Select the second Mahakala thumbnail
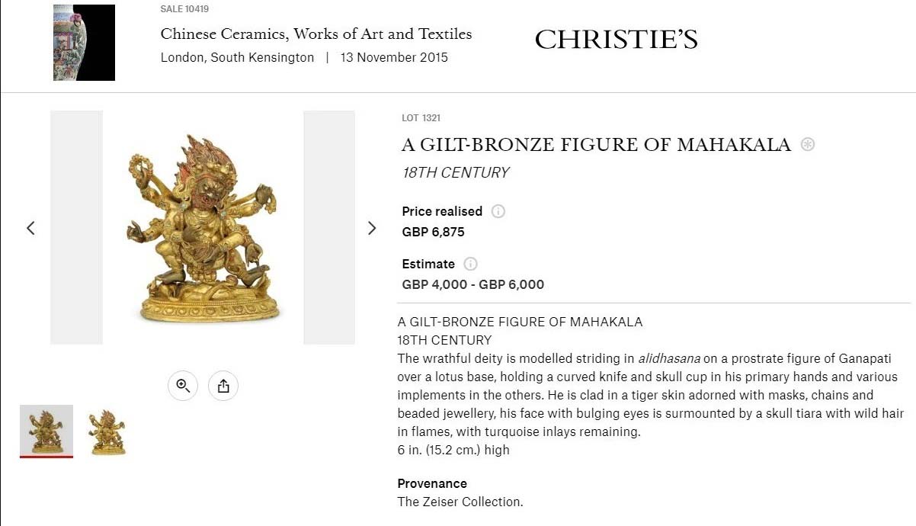The width and height of the screenshot is (916, 526). coord(107,432)
